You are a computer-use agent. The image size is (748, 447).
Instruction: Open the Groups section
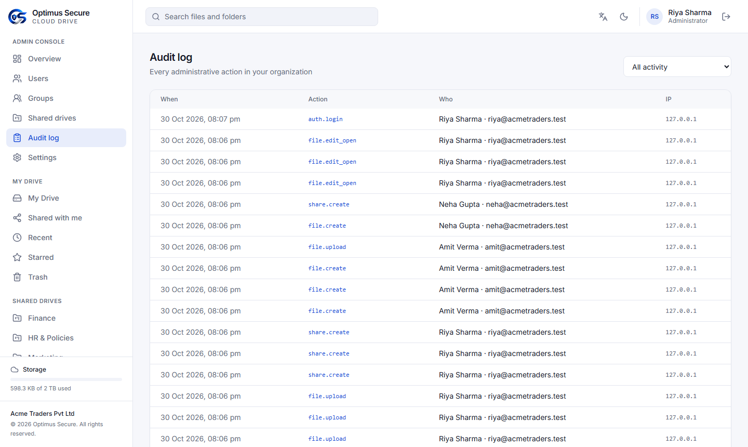point(66,98)
